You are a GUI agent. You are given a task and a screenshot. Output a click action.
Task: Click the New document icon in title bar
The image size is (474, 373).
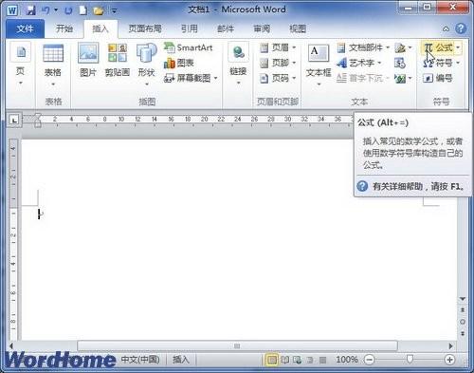pyautogui.click(x=82, y=10)
